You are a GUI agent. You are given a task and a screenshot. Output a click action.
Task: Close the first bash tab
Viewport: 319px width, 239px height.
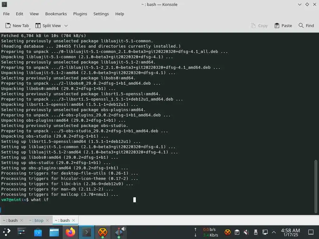point(21,220)
